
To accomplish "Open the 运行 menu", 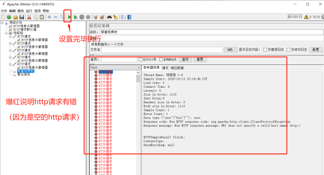I will (x=29, y=11).
